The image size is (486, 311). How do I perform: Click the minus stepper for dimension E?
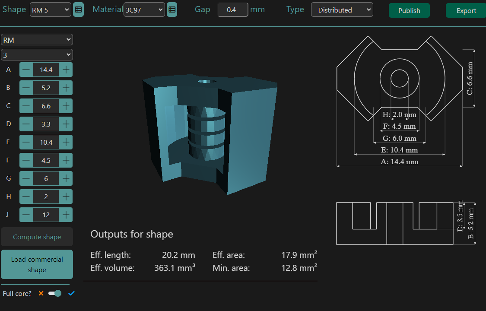pos(25,142)
